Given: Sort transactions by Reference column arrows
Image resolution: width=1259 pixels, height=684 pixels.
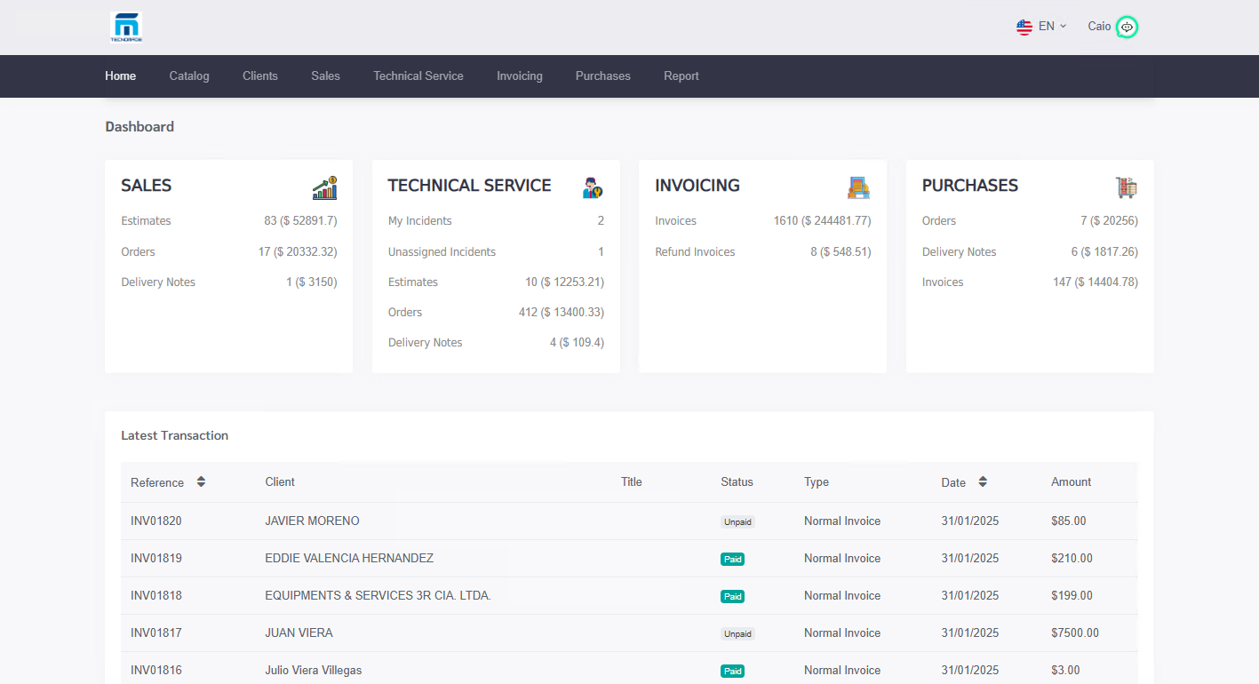Looking at the screenshot, I should [x=201, y=481].
